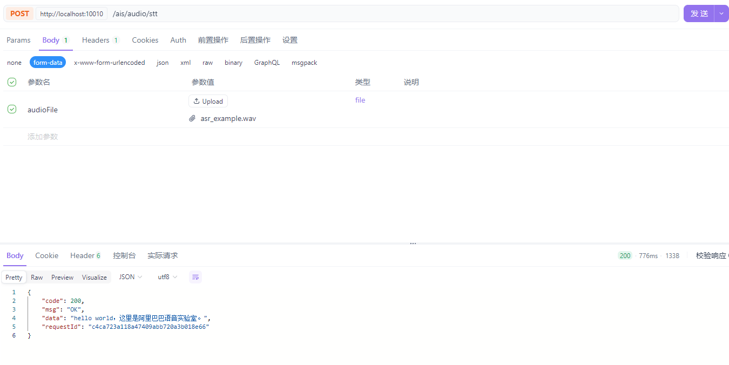Image resolution: width=729 pixels, height=365 pixels.
Task: Open the 实际请求 tab
Action: coord(163,255)
